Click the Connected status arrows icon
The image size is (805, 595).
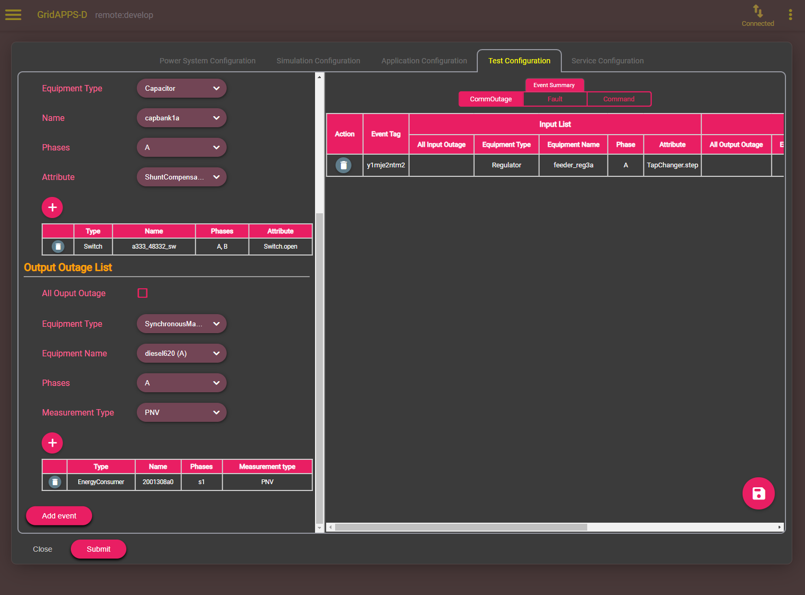click(757, 11)
